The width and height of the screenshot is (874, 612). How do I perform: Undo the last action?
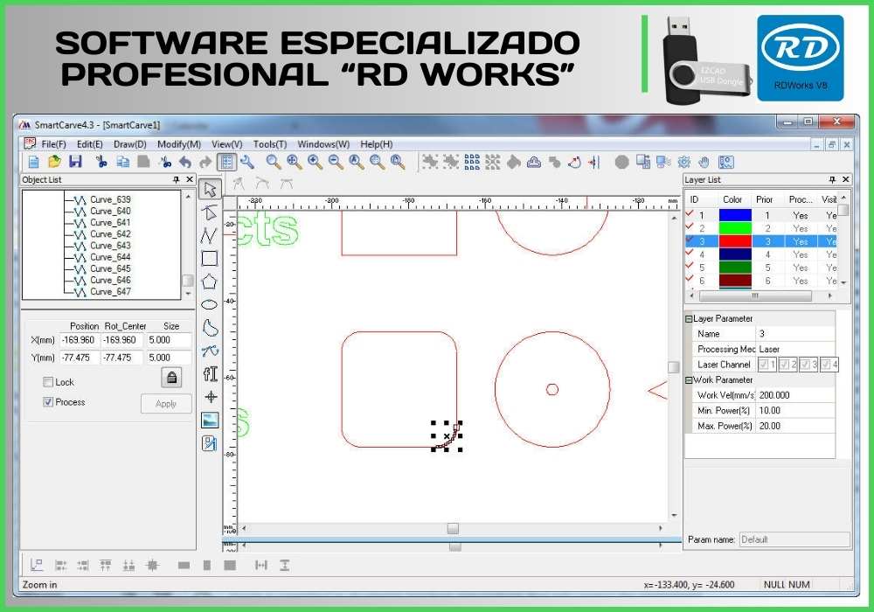click(185, 163)
